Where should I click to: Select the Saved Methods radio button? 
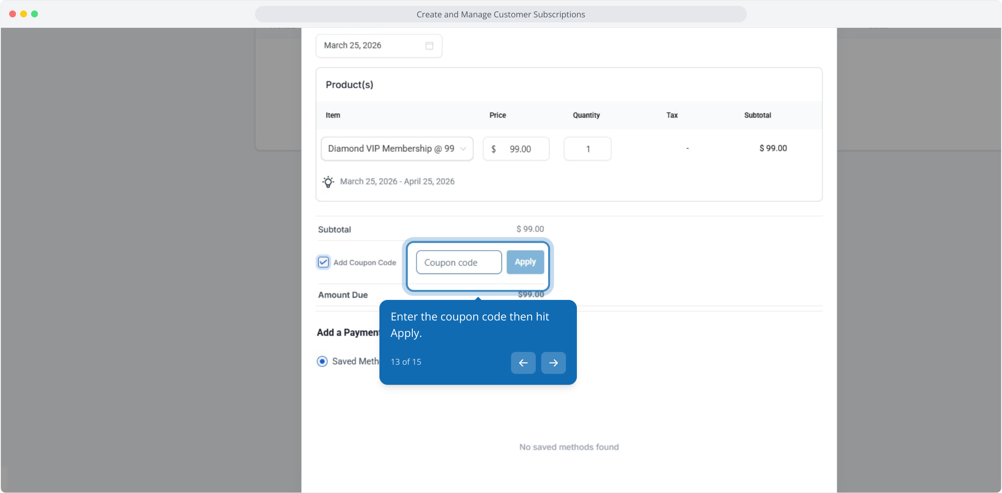(322, 362)
